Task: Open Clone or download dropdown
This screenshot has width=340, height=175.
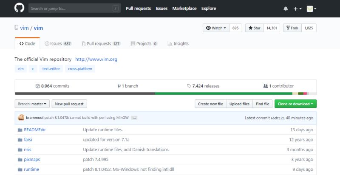Action: point(295,104)
